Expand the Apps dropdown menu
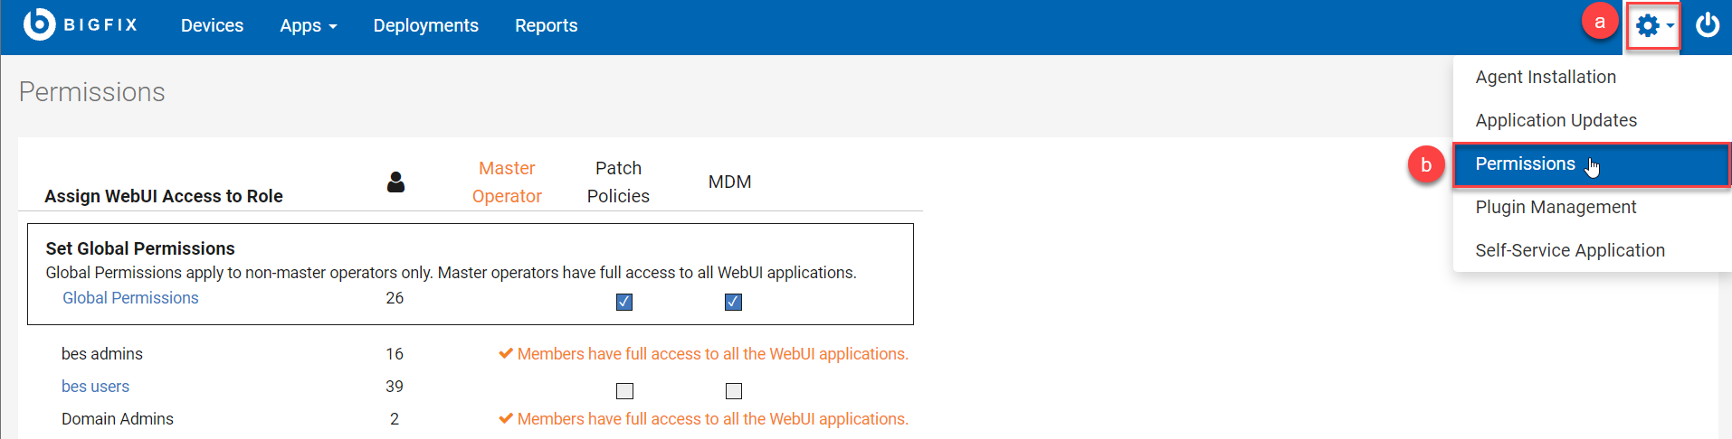 pyautogui.click(x=308, y=26)
